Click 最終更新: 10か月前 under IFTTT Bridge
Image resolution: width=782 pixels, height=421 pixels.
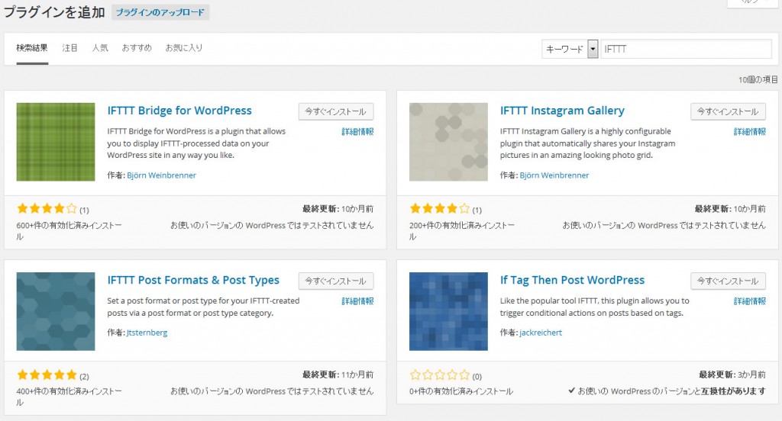point(338,209)
